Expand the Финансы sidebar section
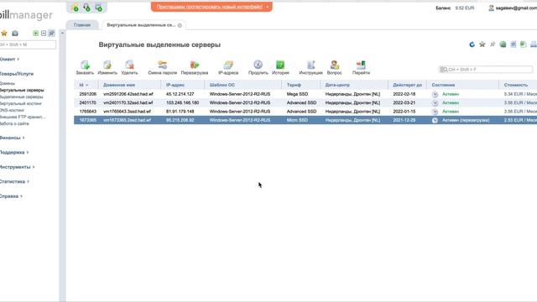The width and height of the screenshot is (537, 302). pyautogui.click(x=12, y=138)
